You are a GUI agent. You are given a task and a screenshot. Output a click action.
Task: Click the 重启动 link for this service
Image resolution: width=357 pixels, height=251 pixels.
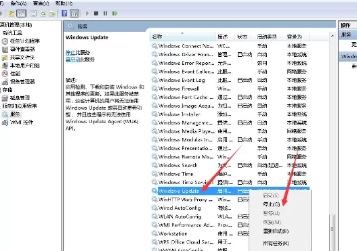[72, 60]
